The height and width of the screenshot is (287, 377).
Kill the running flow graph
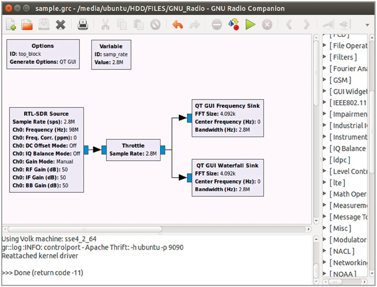tap(267, 25)
